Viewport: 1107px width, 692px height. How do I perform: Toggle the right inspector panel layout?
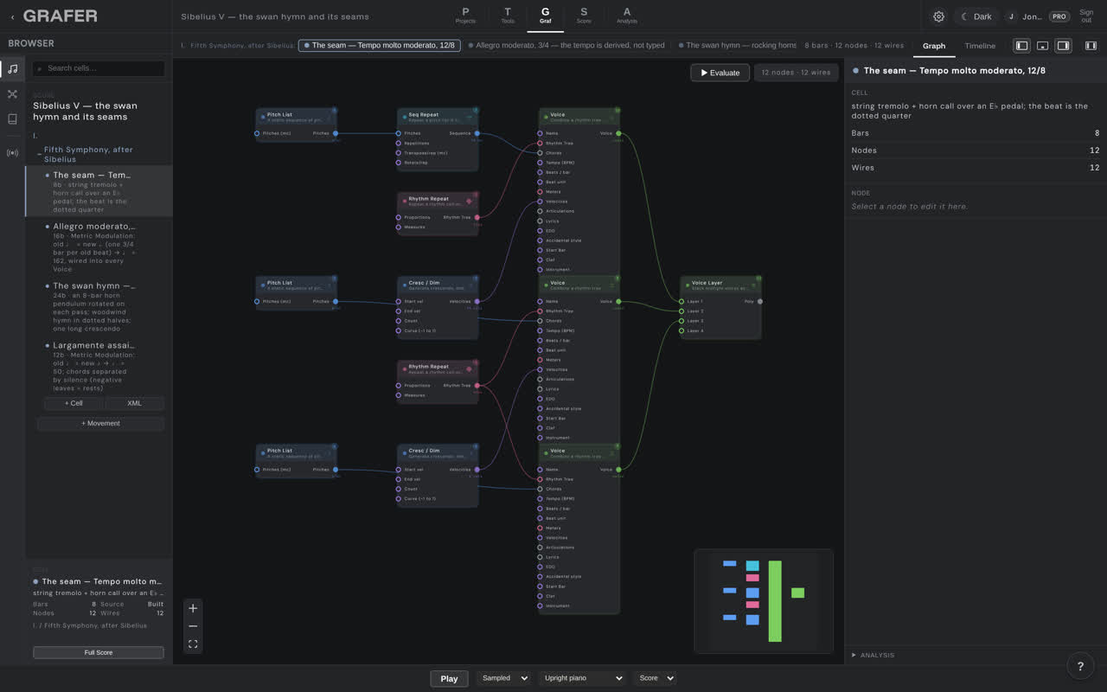click(x=1063, y=46)
